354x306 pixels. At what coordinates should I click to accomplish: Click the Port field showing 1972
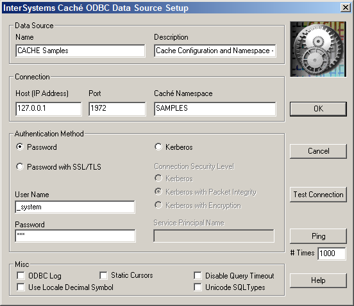click(117, 109)
